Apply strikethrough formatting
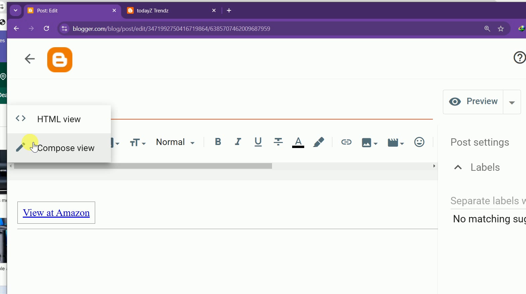Screen dimensions: 526x294 278,142
